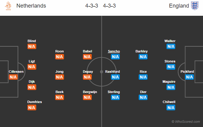
Task: Select the Netherlands team name heading
Action: click(31, 6)
